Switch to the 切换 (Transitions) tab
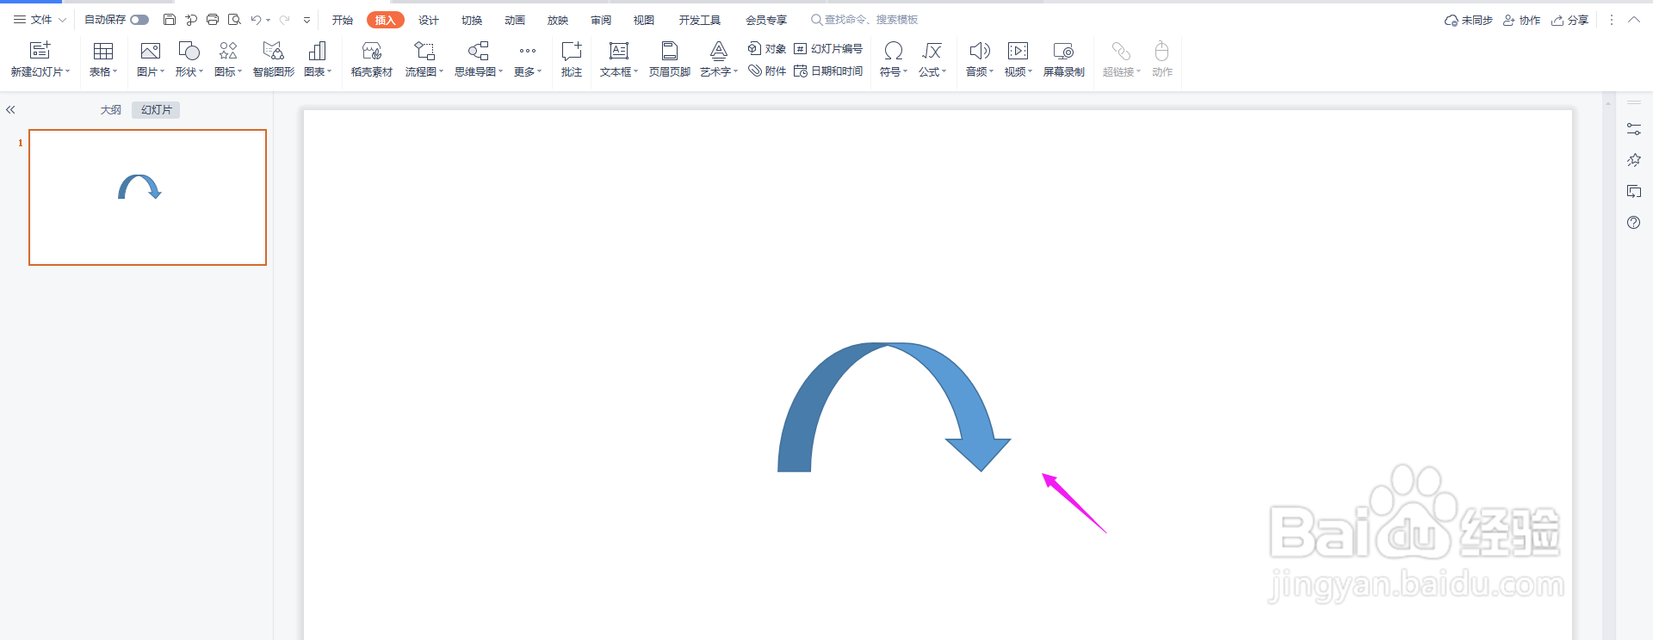 click(x=472, y=20)
